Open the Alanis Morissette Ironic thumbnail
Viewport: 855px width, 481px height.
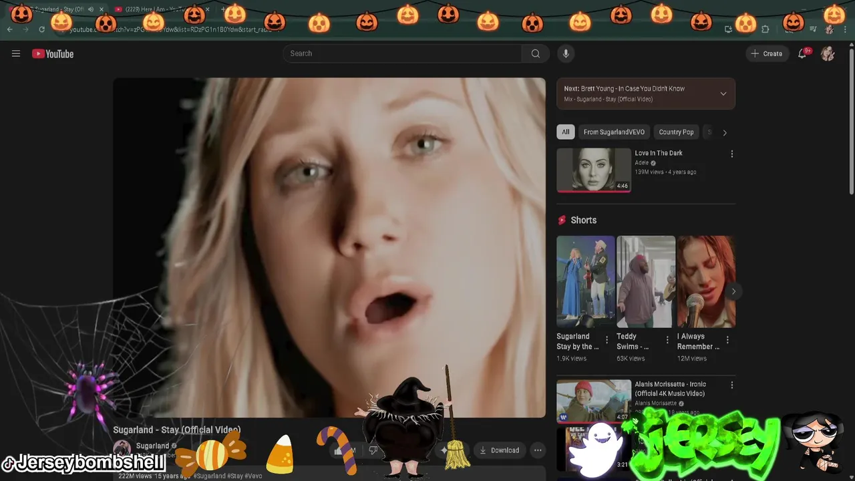click(594, 401)
